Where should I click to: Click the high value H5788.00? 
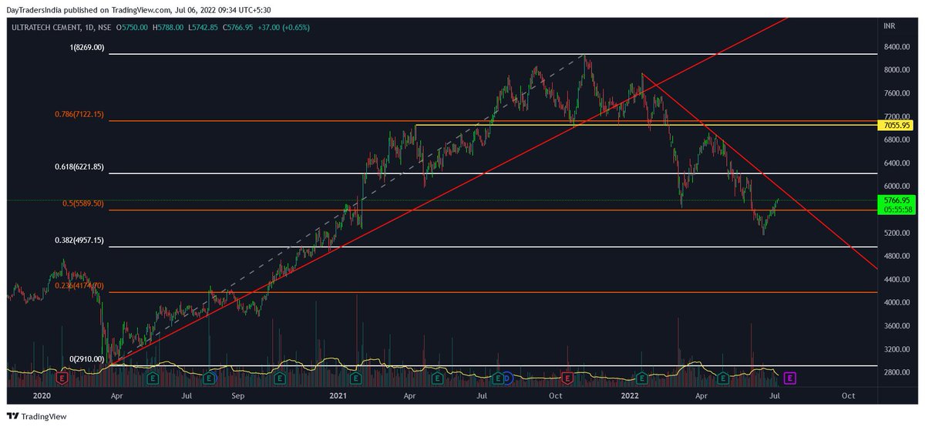pyautogui.click(x=170, y=26)
